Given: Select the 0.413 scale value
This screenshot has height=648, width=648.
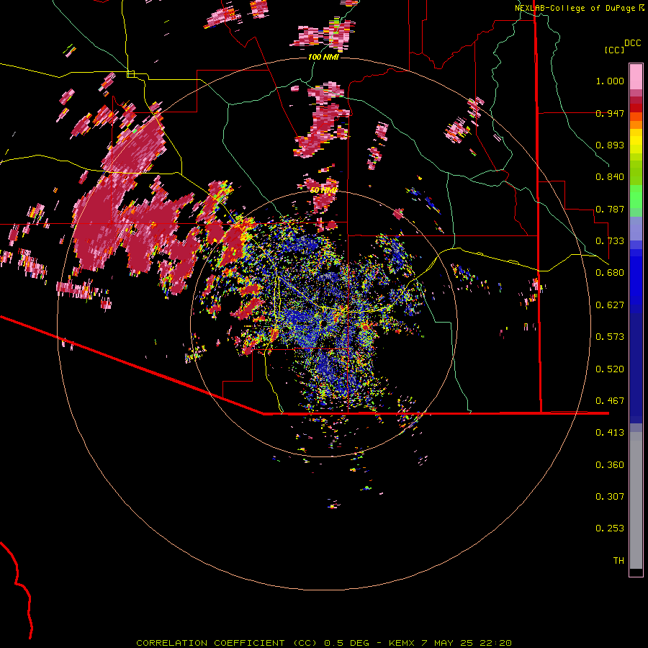Looking at the screenshot, I should pyautogui.click(x=610, y=433).
